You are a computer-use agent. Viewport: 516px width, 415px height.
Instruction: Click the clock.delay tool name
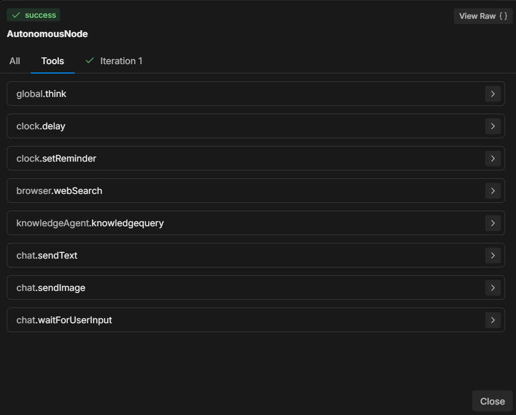click(x=41, y=126)
